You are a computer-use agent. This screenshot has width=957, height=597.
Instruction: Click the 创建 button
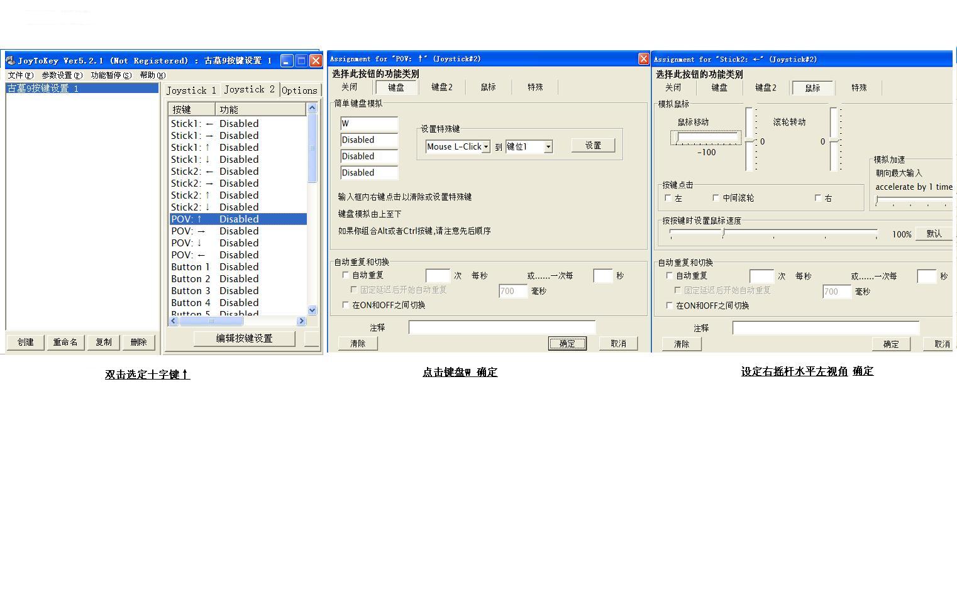click(x=26, y=342)
